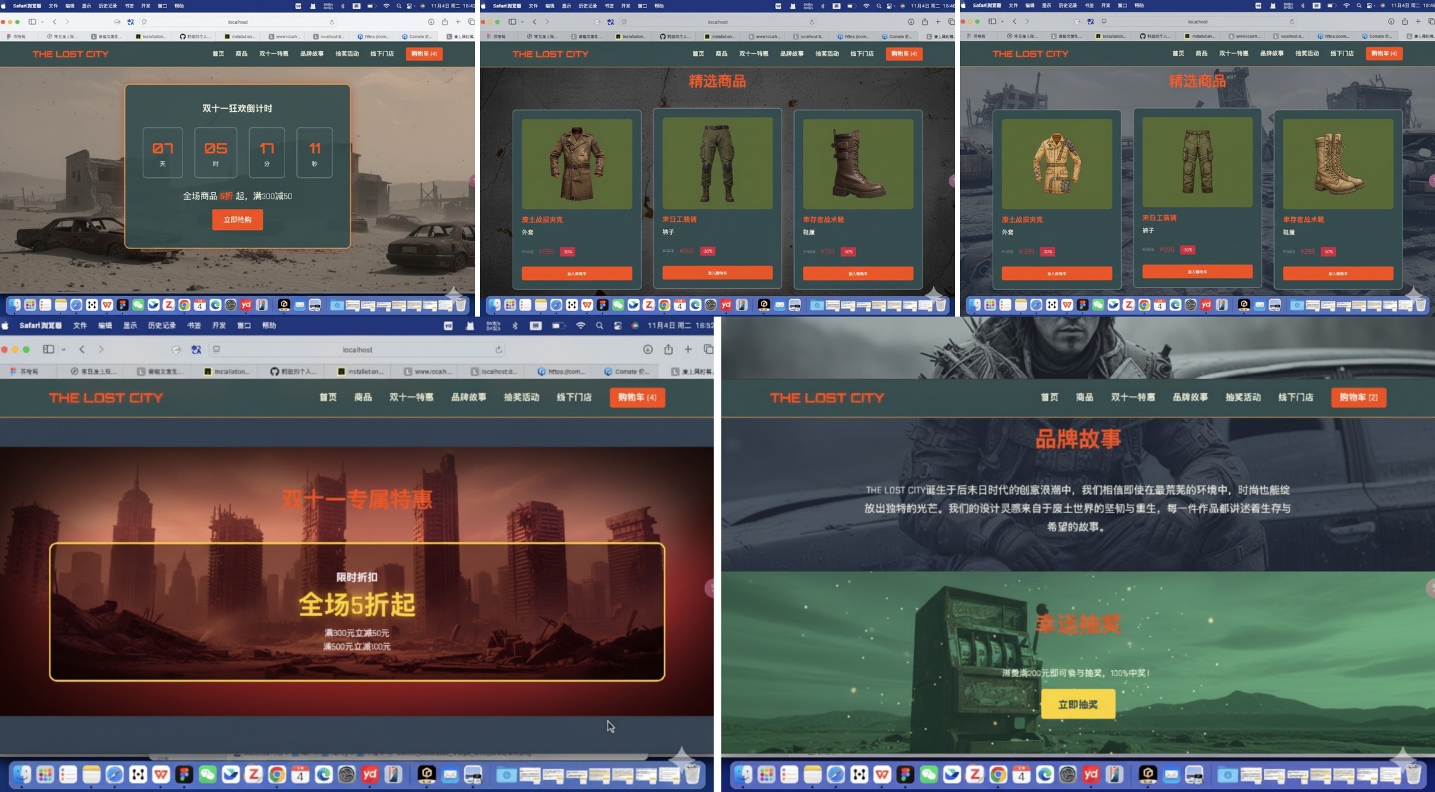This screenshot has width=1435, height=792.
Task: Open the 购物车 (2) cart button
Action: point(1358,398)
